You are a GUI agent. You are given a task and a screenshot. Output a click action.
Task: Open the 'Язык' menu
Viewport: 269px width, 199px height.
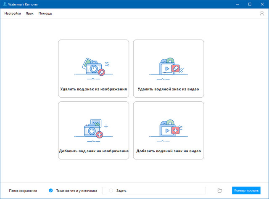pyautogui.click(x=29, y=13)
